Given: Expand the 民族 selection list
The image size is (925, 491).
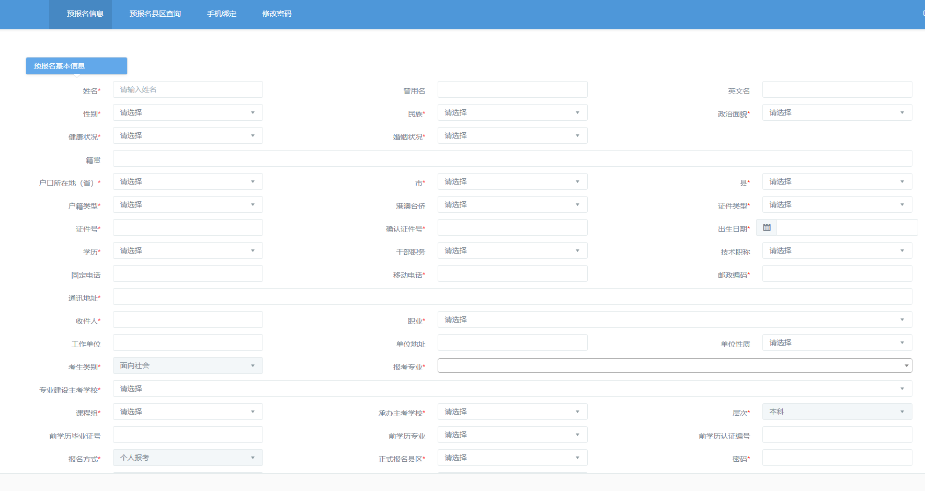Looking at the screenshot, I should coord(512,112).
